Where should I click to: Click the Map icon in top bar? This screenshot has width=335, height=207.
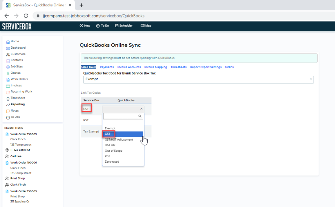pos(142,26)
